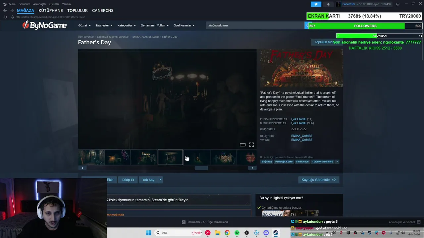Viewport: 424px width, 238px height.
Task: Open Discord from the taskbar
Action: [x=266, y=233]
